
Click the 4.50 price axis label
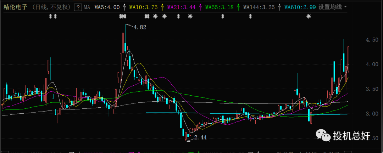372,40
